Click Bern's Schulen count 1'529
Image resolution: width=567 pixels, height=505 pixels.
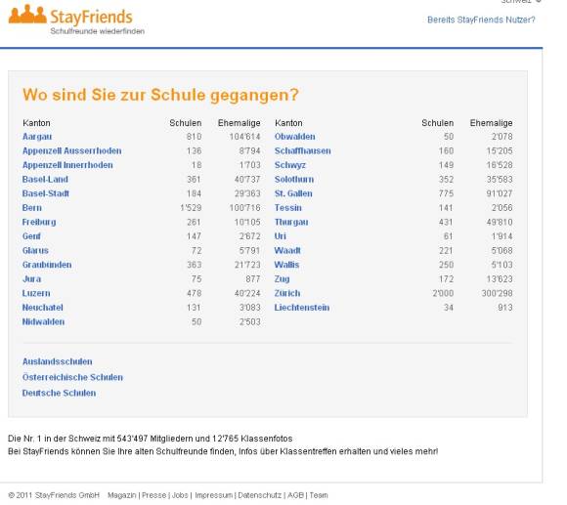[191, 208]
